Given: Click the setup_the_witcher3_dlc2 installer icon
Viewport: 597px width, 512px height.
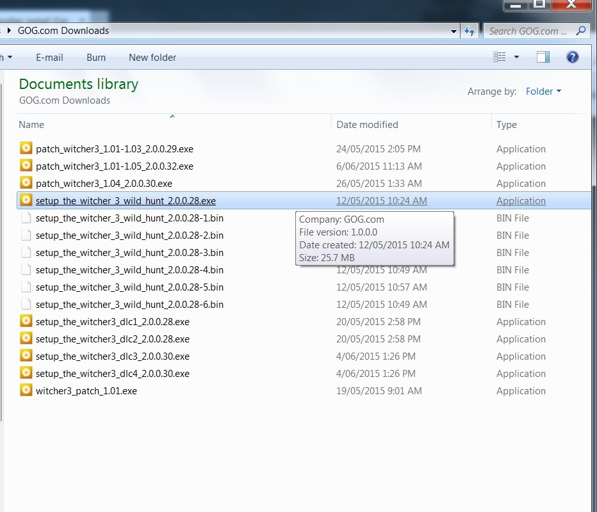Looking at the screenshot, I should click(x=26, y=338).
